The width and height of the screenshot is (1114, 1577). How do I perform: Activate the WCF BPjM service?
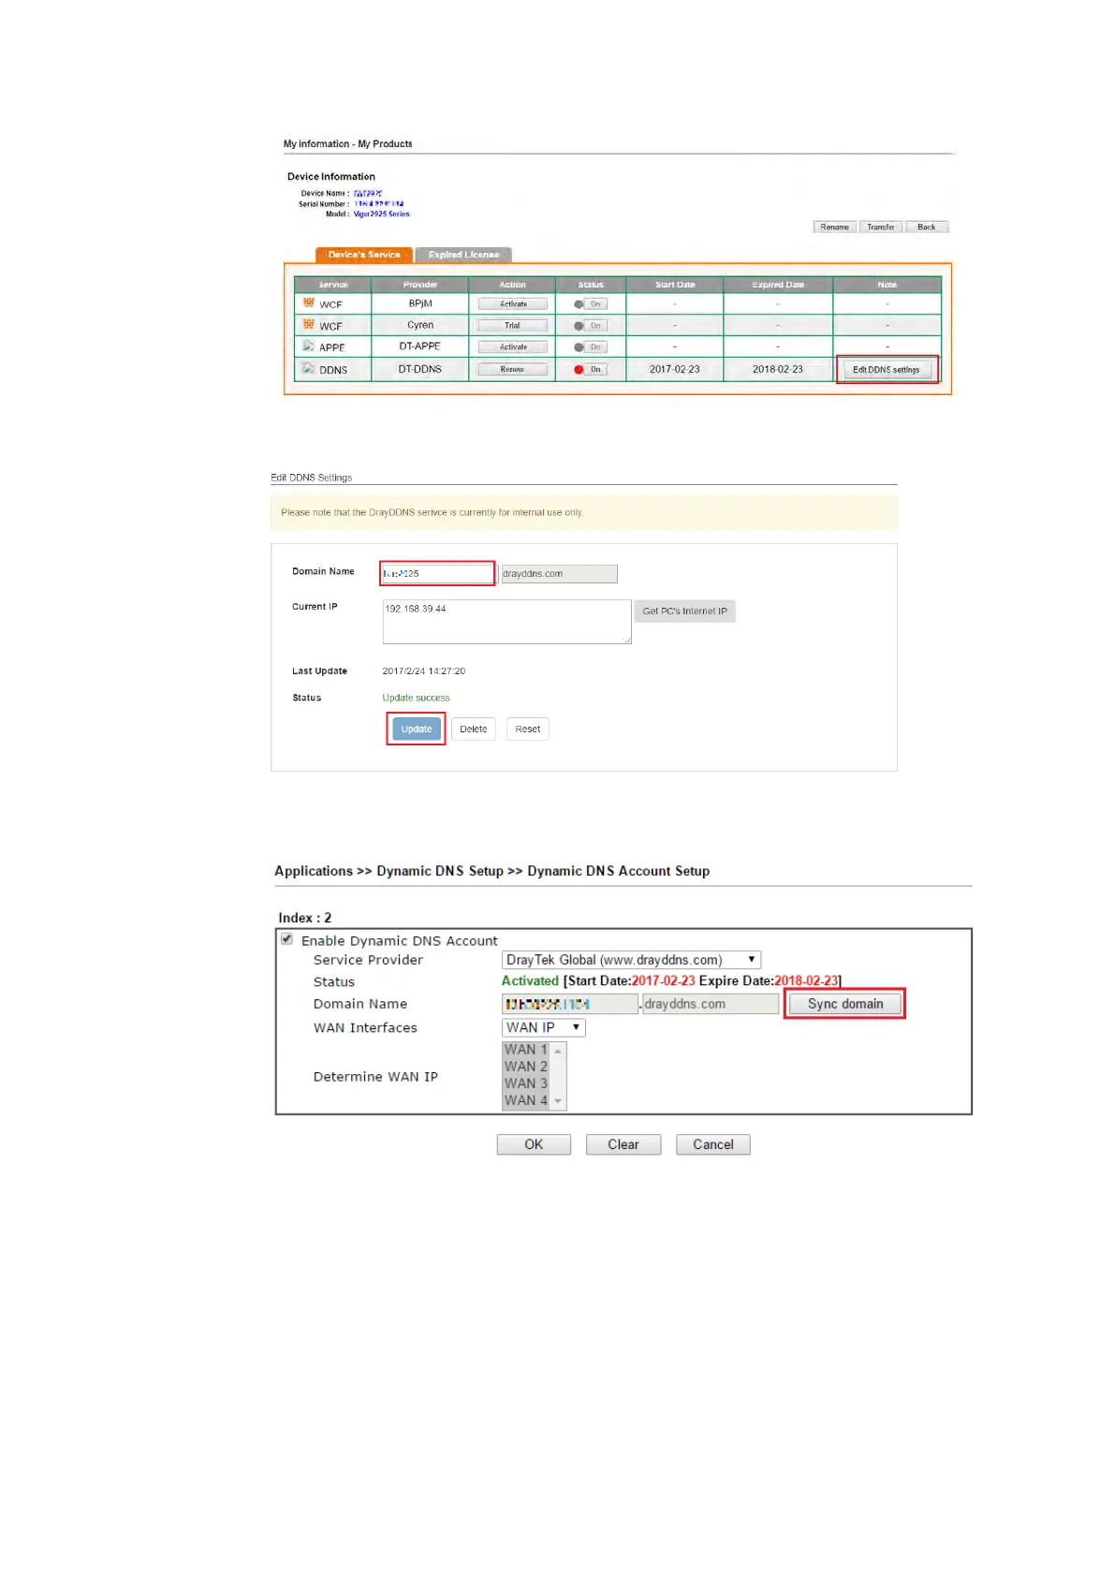(x=513, y=304)
